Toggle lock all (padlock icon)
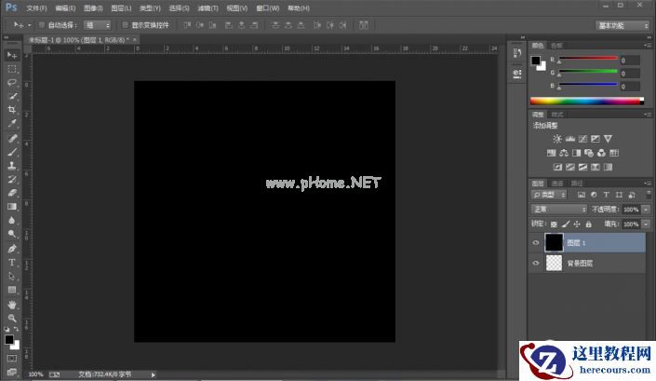This screenshot has width=656, height=381. point(589,225)
